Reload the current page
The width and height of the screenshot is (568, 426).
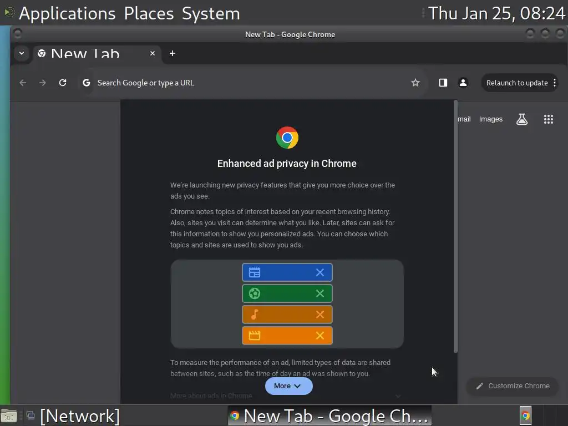pyautogui.click(x=63, y=83)
